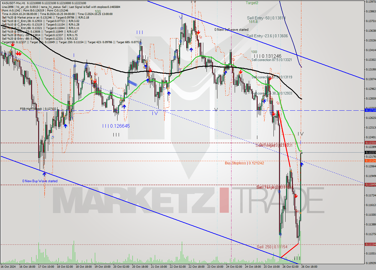Click the '24 Oct 02:00' time axis label
This screenshot has height=270, width=376.
point(234,267)
